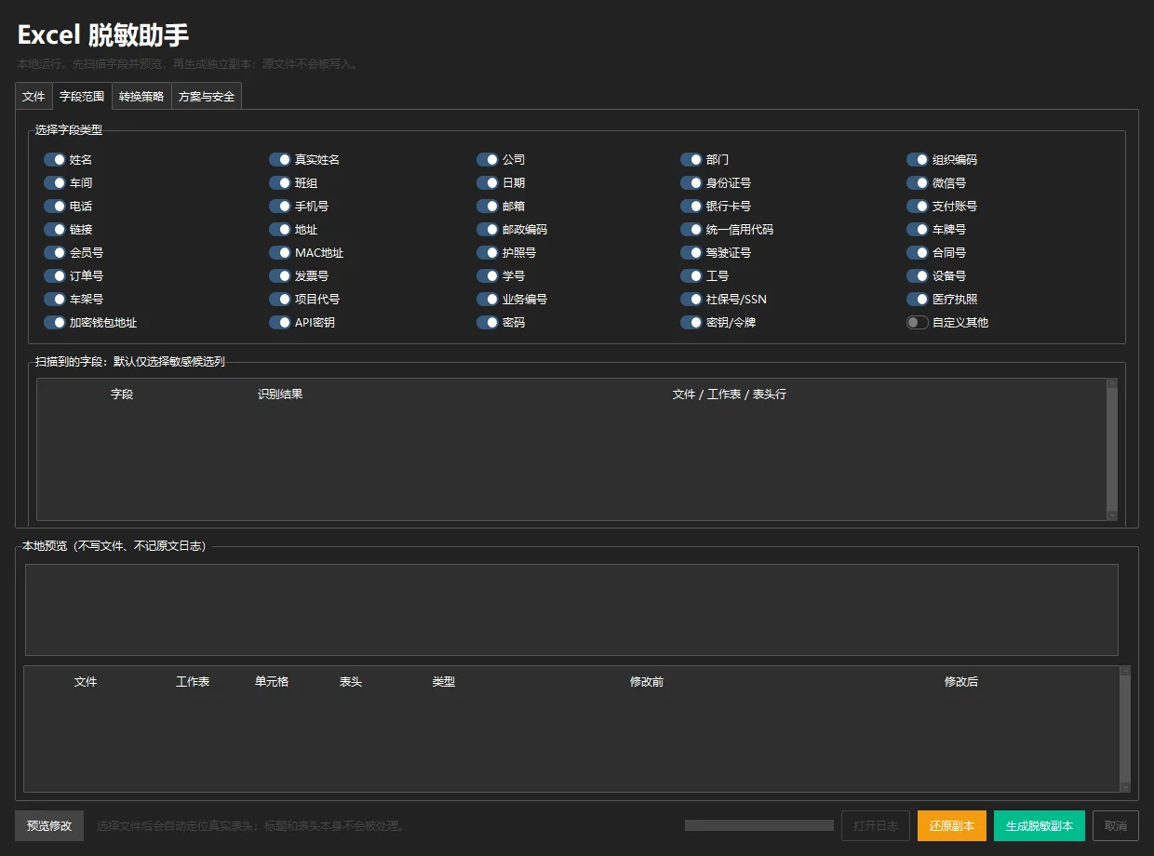Toggle the 护照号 switch
Image resolution: width=1154 pixels, height=856 pixels.
(x=488, y=253)
